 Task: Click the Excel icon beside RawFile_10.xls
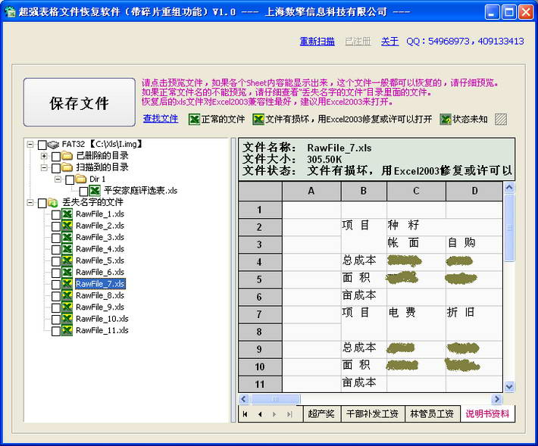67,319
